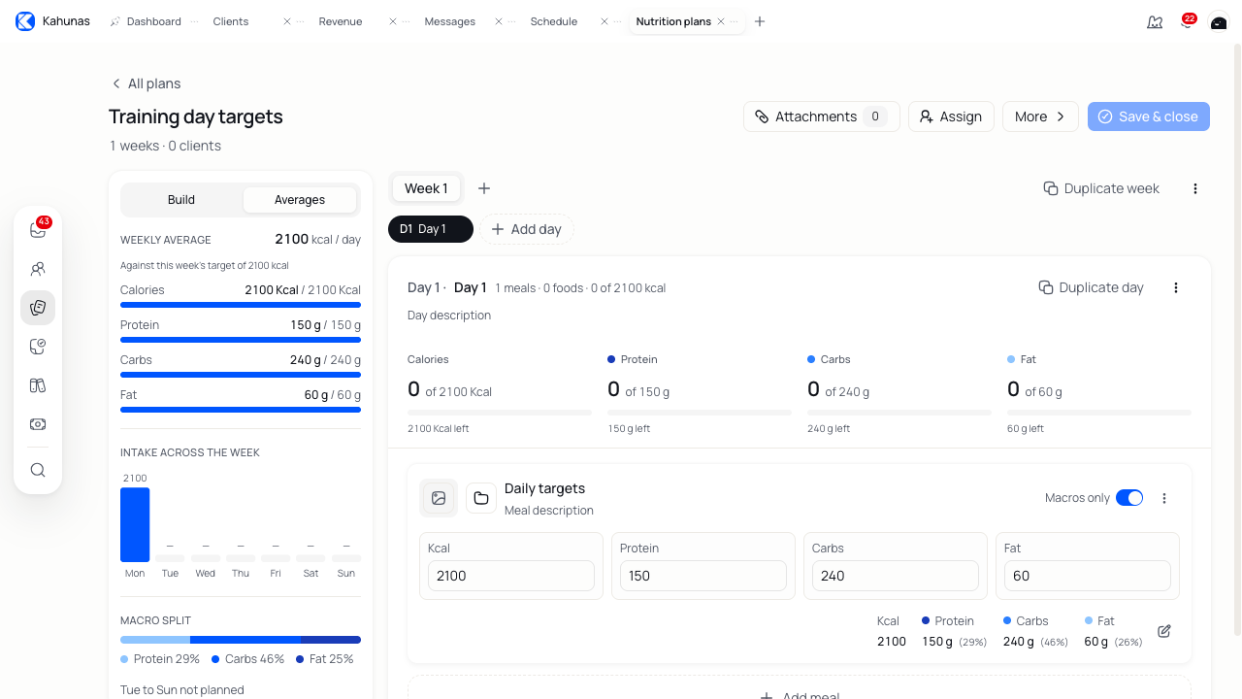This screenshot has width=1242, height=699.
Task: Add a new week with plus icon
Action: 484,188
